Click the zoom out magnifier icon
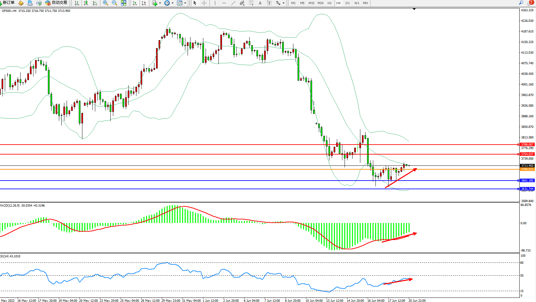This screenshot has width=536, height=302. tap(114, 3)
